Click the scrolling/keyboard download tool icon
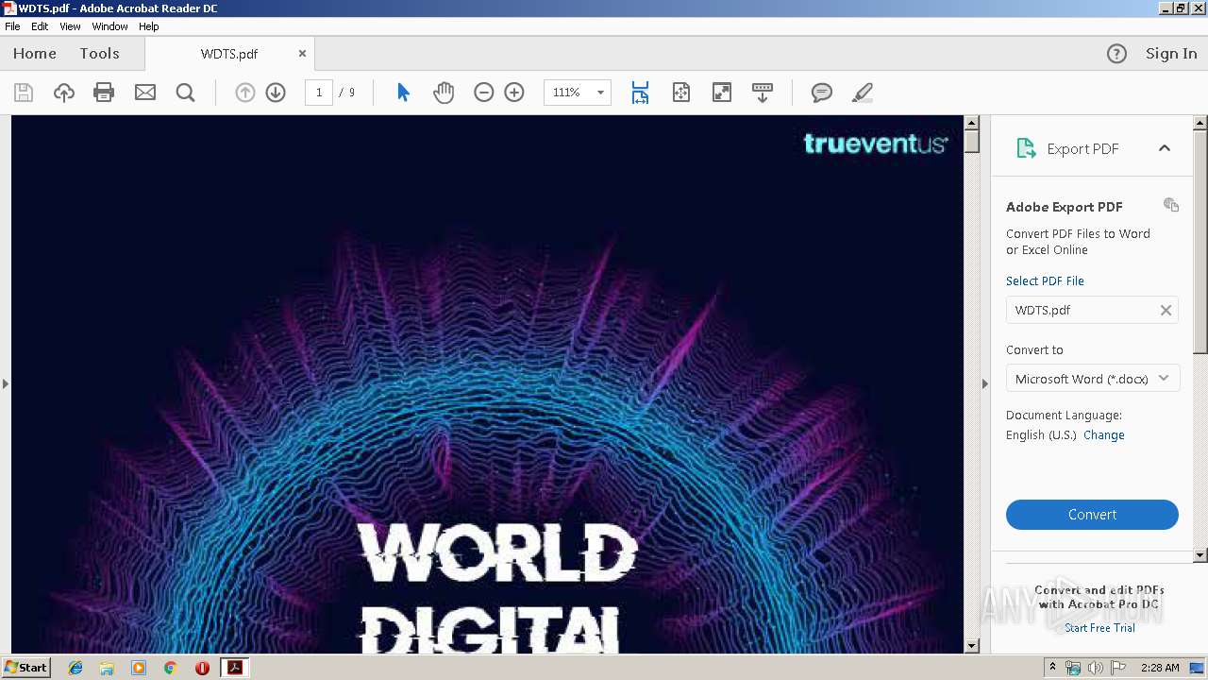Screen dimensions: 1208x680 click(763, 93)
